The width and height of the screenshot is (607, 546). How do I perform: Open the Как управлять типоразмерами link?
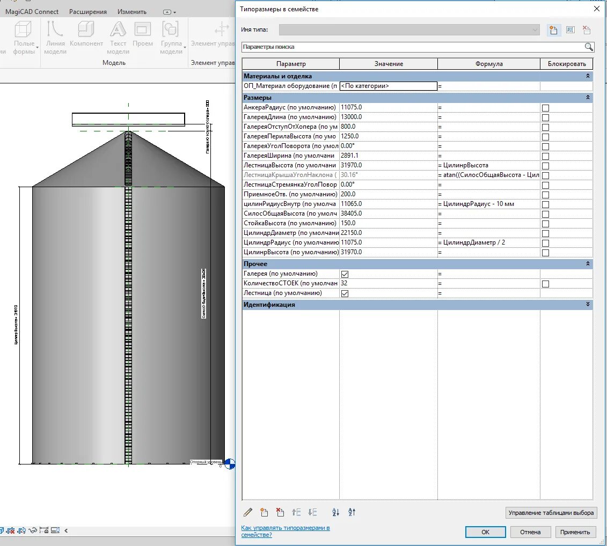click(x=286, y=532)
